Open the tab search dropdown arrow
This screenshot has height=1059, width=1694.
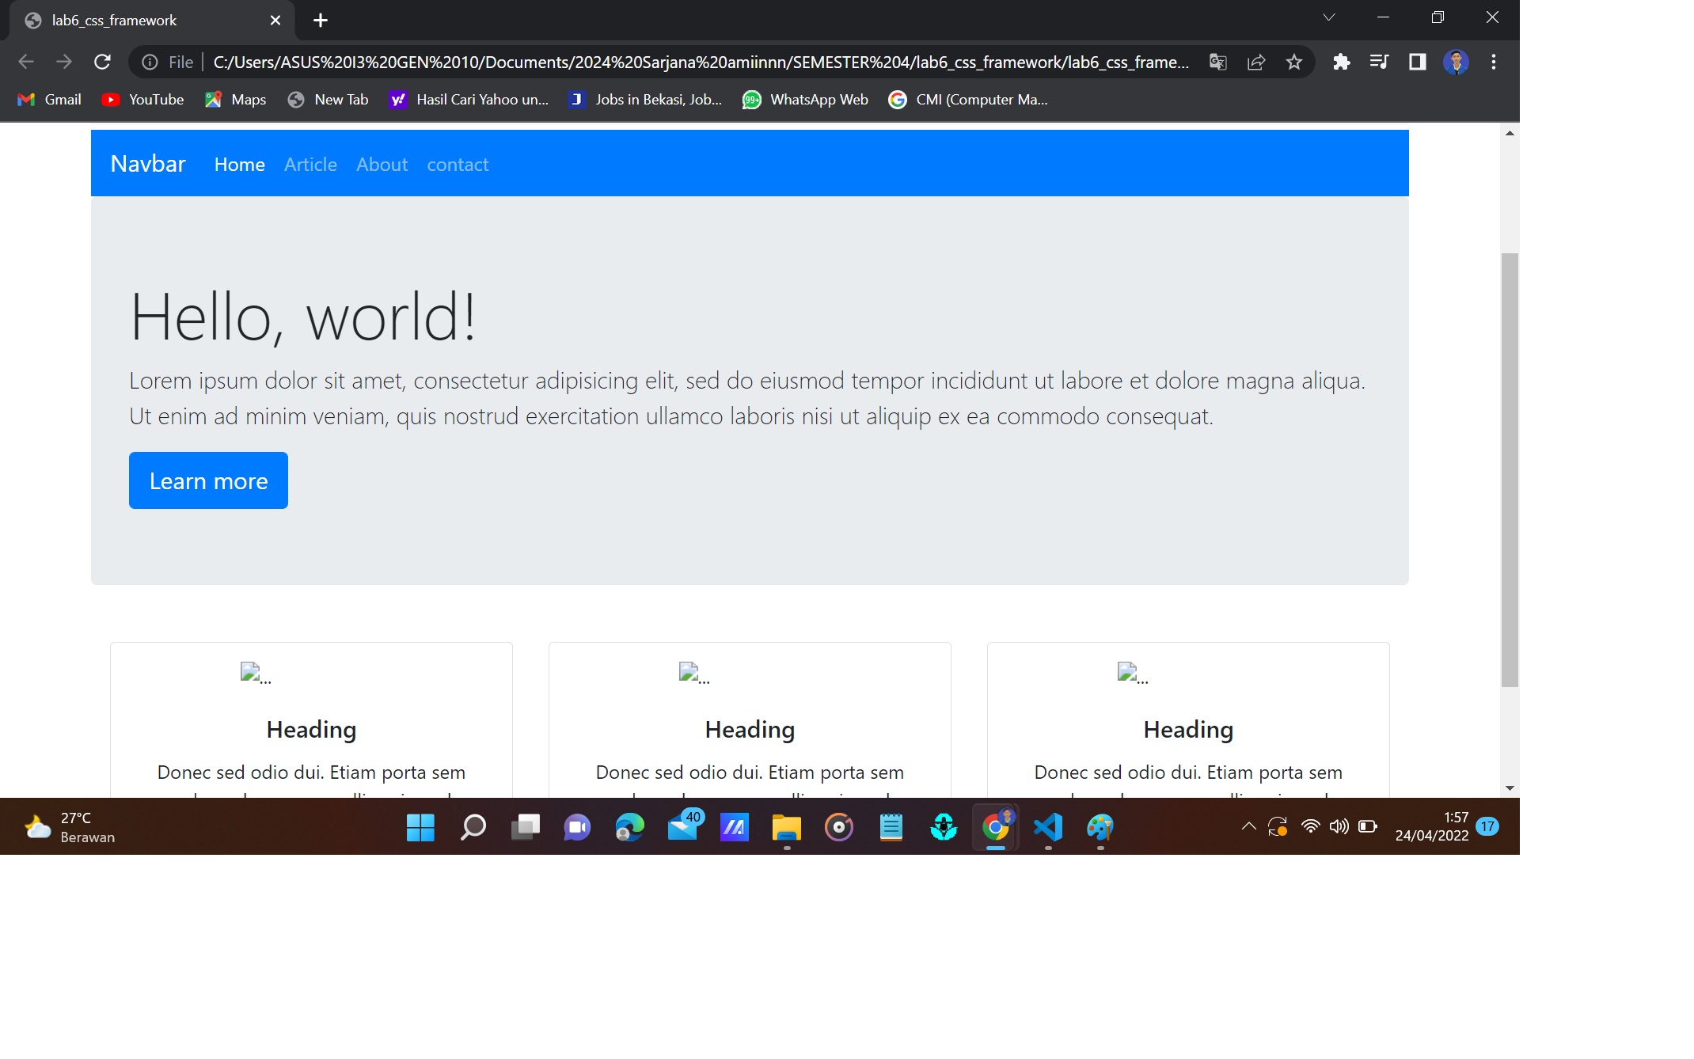click(1329, 17)
